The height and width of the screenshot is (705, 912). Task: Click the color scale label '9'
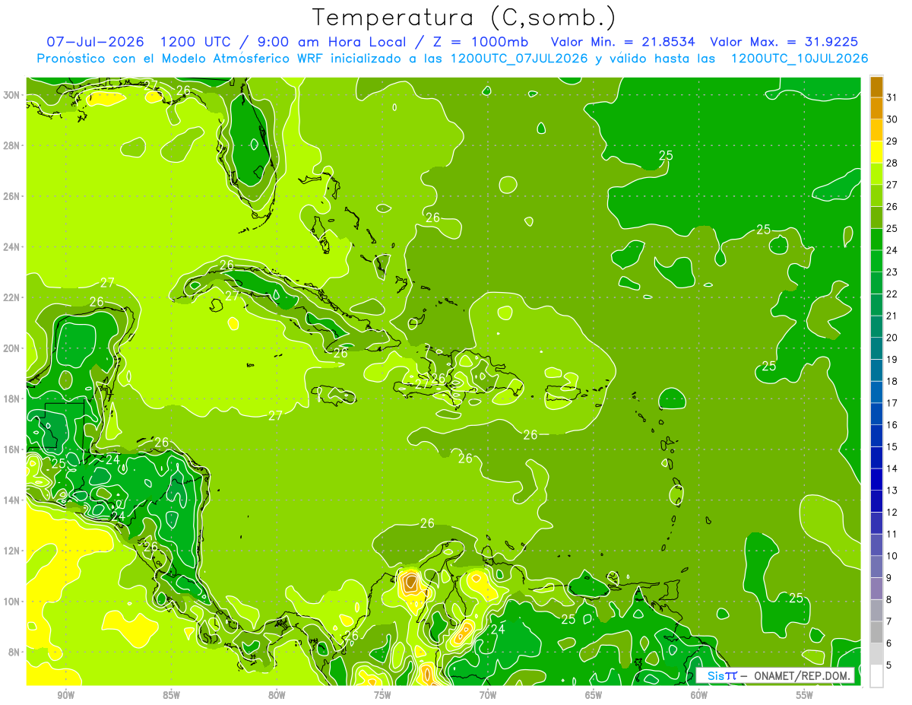tap(889, 578)
